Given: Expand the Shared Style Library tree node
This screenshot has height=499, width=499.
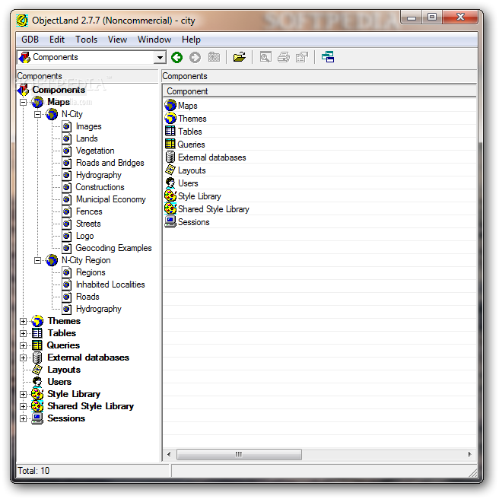Looking at the screenshot, I should 23,407.
